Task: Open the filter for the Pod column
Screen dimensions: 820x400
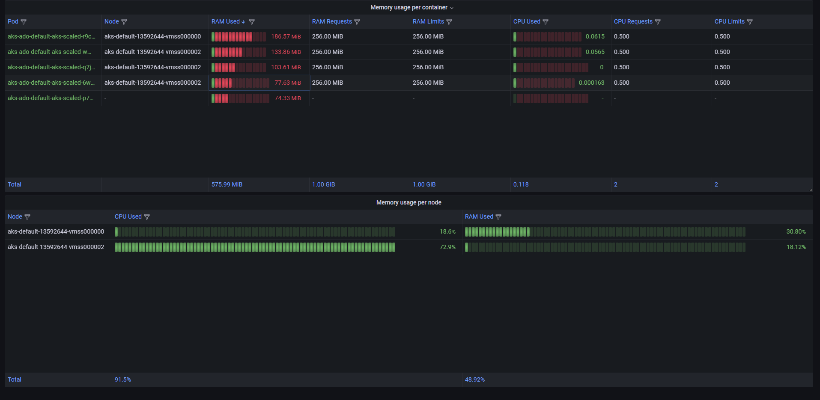Action: point(24,21)
